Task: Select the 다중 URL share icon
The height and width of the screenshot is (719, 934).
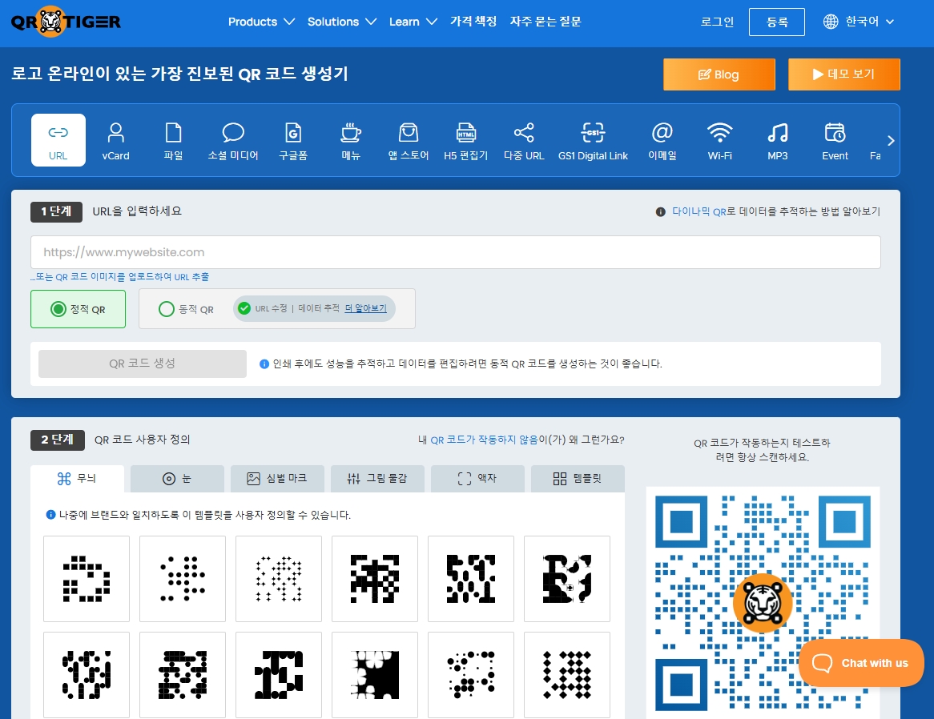Action: [524, 132]
